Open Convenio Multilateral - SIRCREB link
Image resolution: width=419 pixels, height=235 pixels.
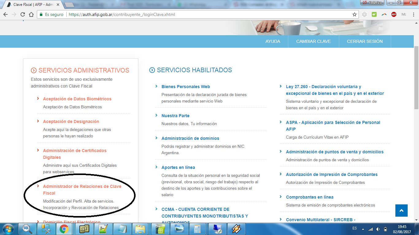coord(321,220)
